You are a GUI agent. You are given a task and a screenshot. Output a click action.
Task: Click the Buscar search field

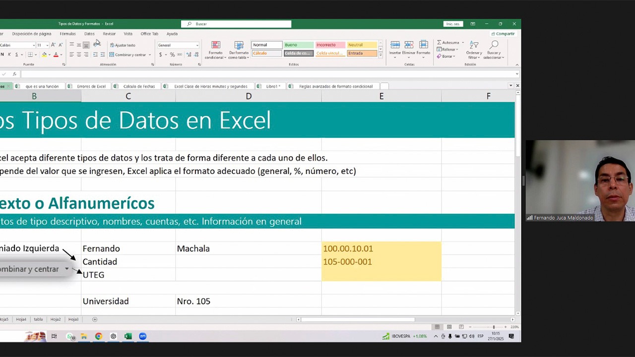[236, 24]
